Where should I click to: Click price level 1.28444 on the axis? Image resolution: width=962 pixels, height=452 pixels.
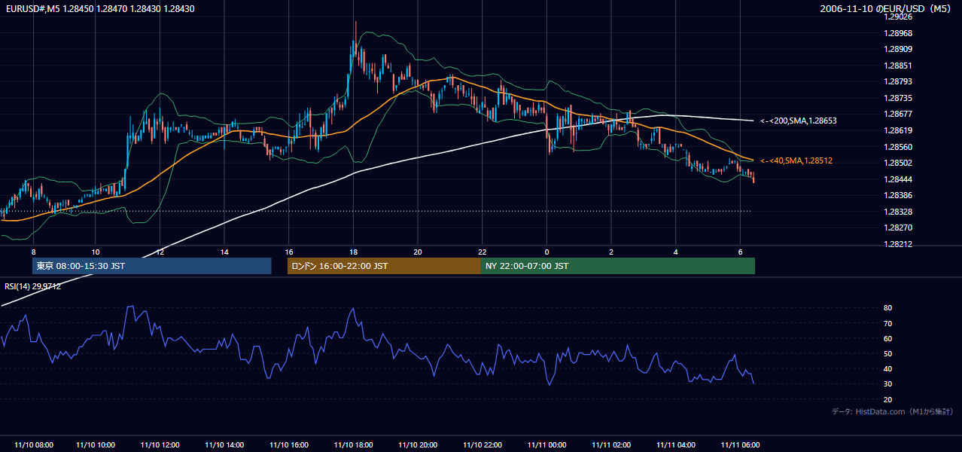897,179
